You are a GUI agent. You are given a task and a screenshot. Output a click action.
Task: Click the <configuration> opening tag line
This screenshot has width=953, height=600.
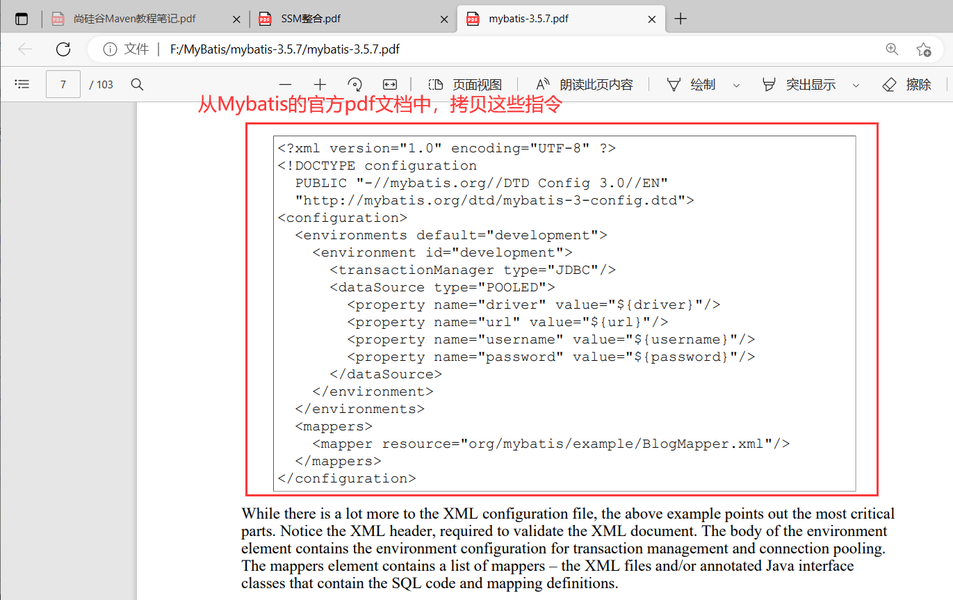click(343, 218)
